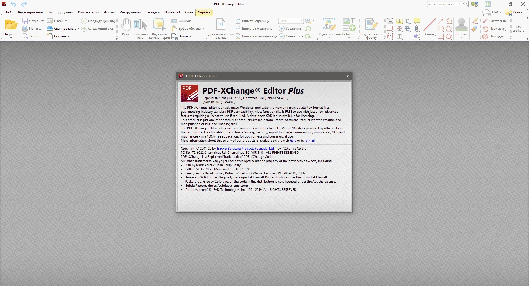Expand the Clipboard (Буфер обмена) dropdown
Image resolution: width=529 pixels, height=286 pixels.
tap(203, 29)
